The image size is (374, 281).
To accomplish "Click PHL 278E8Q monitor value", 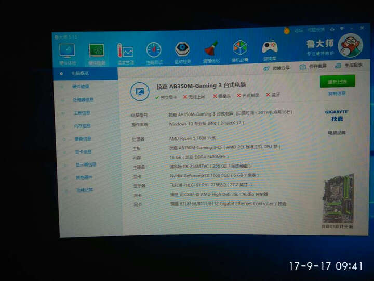I will pyautogui.click(x=211, y=185).
